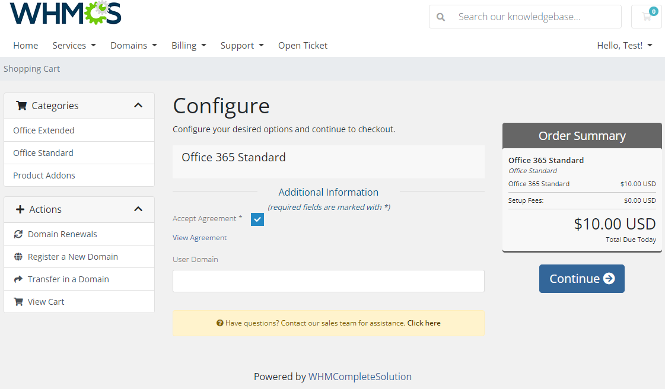Click the $10.00 USD total amount
This screenshot has height=389, width=665.
(x=615, y=224)
